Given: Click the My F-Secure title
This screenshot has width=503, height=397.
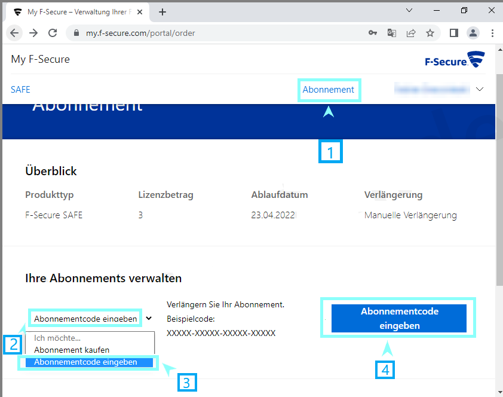Looking at the screenshot, I should pyautogui.click(x=41, y=59).
